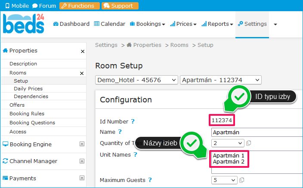Open the Demo_Hotel property dropdown
Screen dimensions: 303x188
[x=136, y=80]
